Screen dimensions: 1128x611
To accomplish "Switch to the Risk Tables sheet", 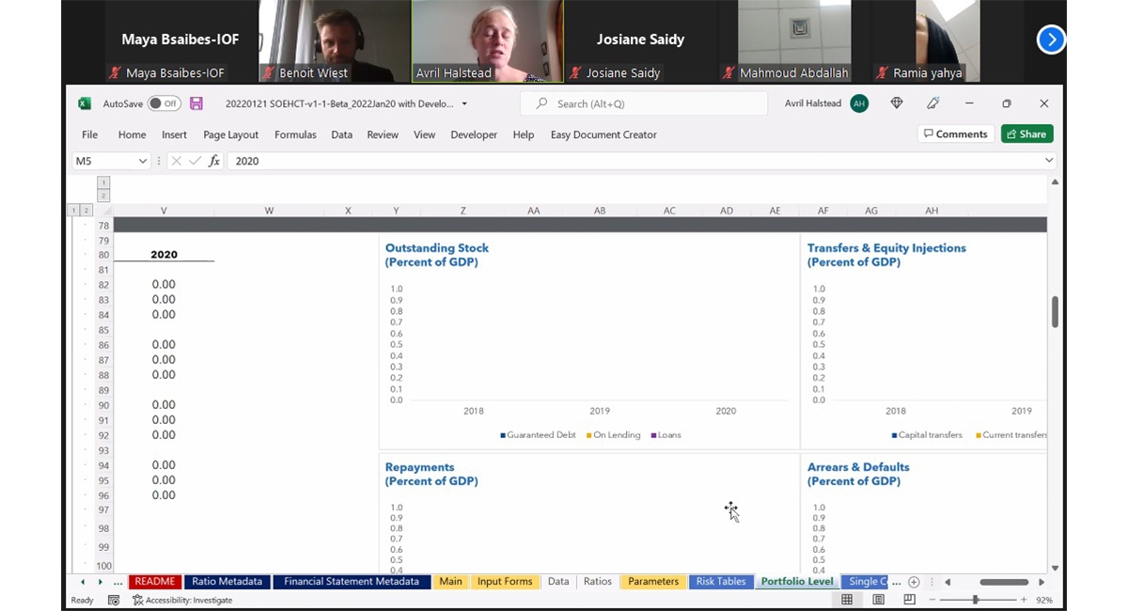I will [721, 582].
